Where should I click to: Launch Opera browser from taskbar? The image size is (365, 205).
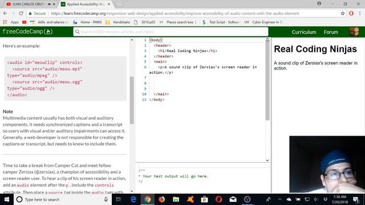point(218,199)
